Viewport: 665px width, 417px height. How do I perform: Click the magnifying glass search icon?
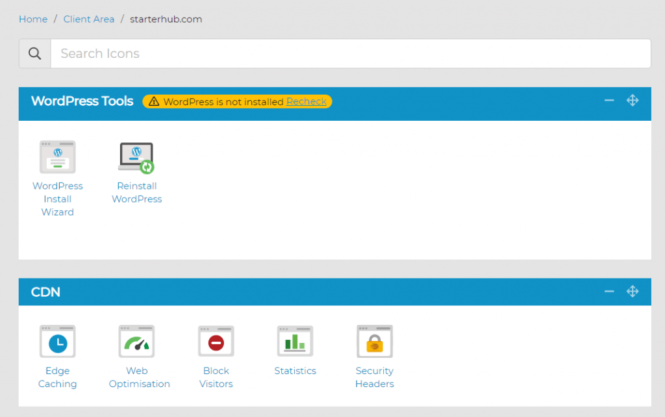(x=35, y=53)
